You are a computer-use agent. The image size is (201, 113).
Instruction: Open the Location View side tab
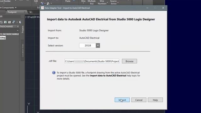tap(23, 50)
